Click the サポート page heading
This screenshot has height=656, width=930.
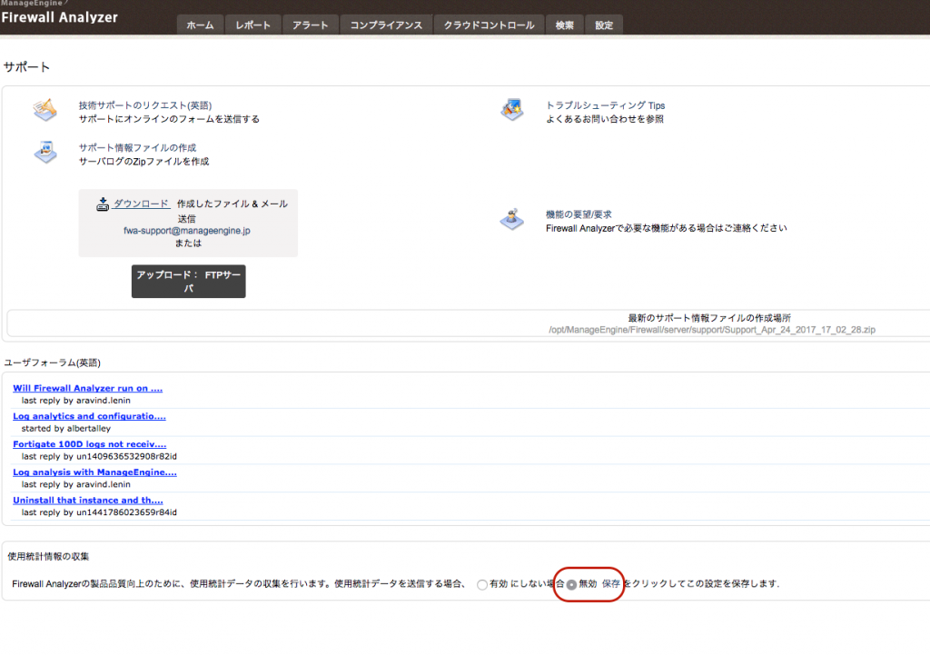(x=26, y=67)
